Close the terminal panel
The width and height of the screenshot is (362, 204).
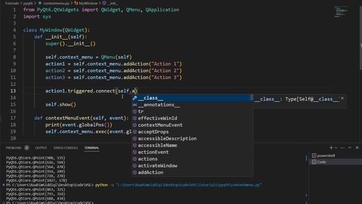(x=357, y=147)
